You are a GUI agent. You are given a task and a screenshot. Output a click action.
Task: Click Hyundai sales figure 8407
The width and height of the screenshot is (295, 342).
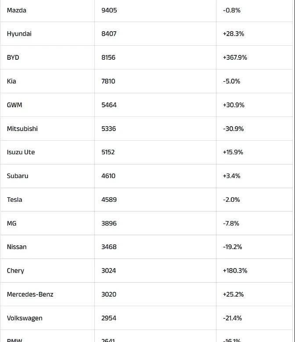pyautogui.click(x=109, y=34)
